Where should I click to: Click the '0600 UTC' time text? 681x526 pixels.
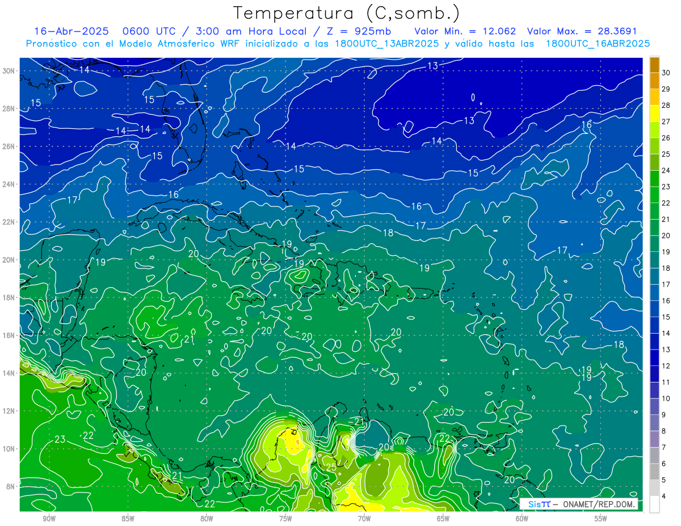pos(148,31)
